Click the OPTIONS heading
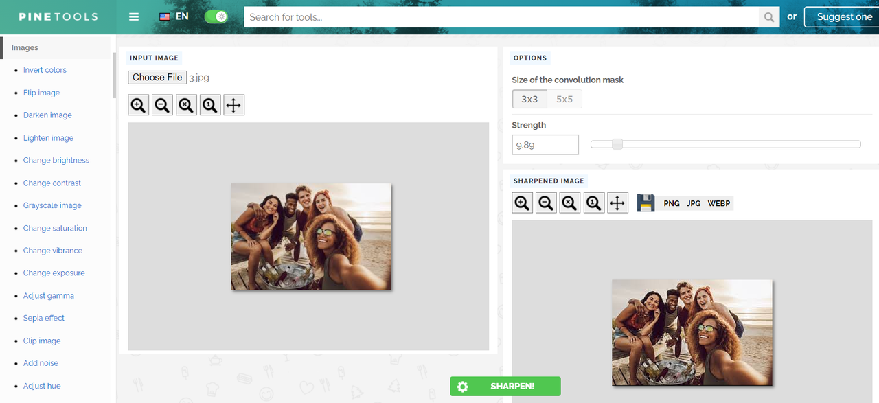Image resolution: width=879 pixels, height=403 pixels. click(530, 58)
